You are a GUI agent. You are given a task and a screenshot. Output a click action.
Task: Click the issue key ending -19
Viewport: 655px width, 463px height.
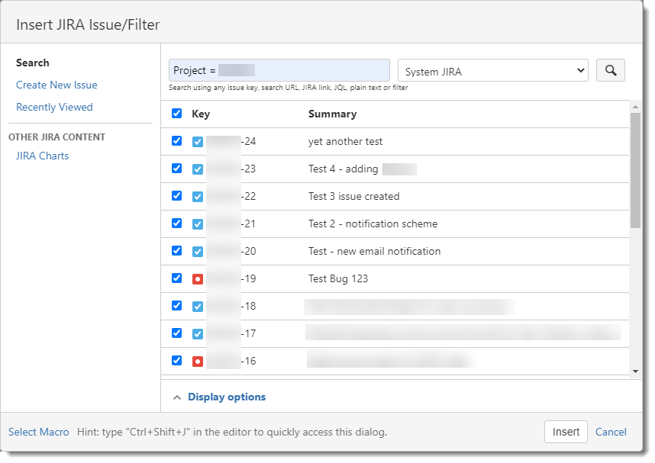[231, 279]
